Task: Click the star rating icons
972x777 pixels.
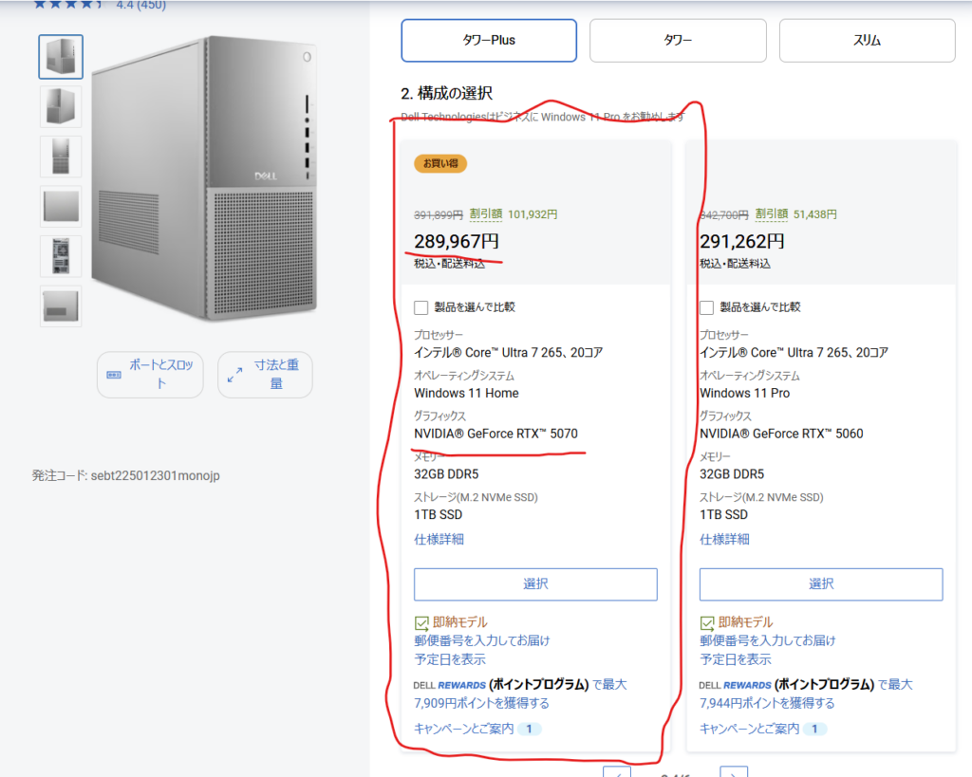Action: coord(68,5)
